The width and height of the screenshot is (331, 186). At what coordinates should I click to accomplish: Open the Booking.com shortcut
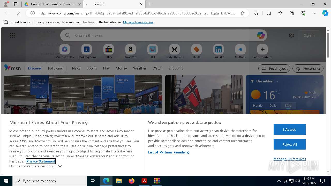tap(87, 51)
